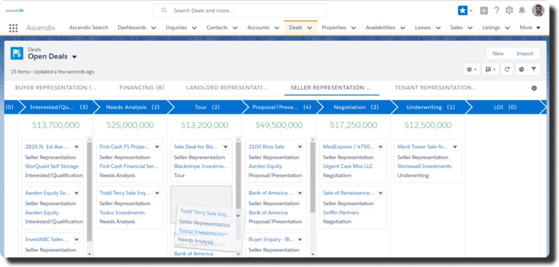Screen dimensions: 559x267
Task: Open the Sales tab
Action: coord(456,27)
